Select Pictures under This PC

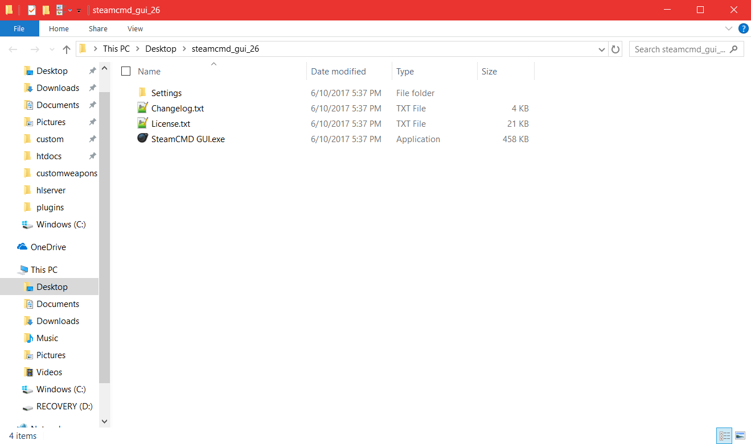[x=51, y=355]
